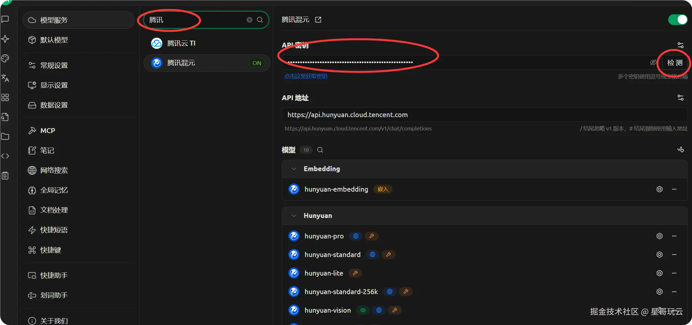Screen dimensions: 692x325
Task: Click the hunyuan-vision model name
Action: point(328,310)
